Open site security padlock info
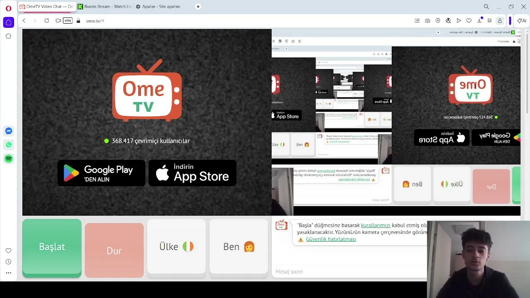This screenshot has height=298, width=530. tap(78, 21)
